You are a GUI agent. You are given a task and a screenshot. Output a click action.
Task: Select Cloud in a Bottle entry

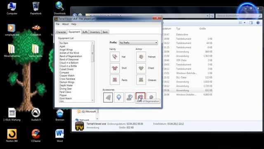click(68, 66)
